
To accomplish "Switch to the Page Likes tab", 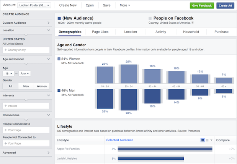I will (x=102, y=32).
